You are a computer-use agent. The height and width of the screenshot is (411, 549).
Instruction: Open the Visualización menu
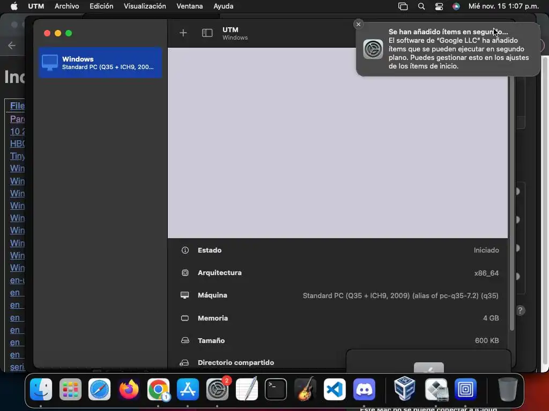click(x=145, y=6)
